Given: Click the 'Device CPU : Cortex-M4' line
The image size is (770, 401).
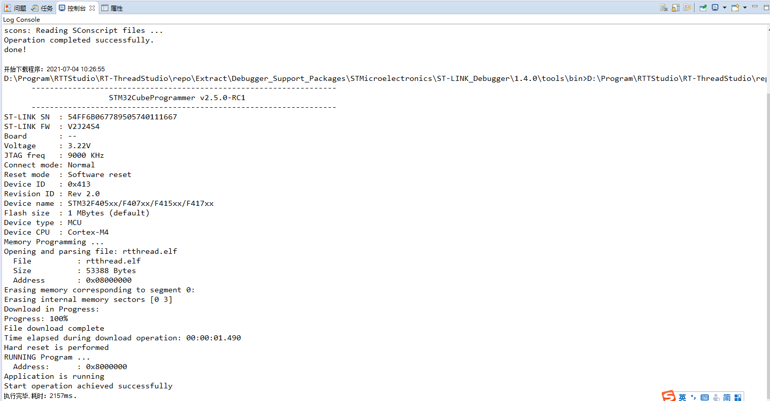Looking at the screenshot, I should pos(56,232).
